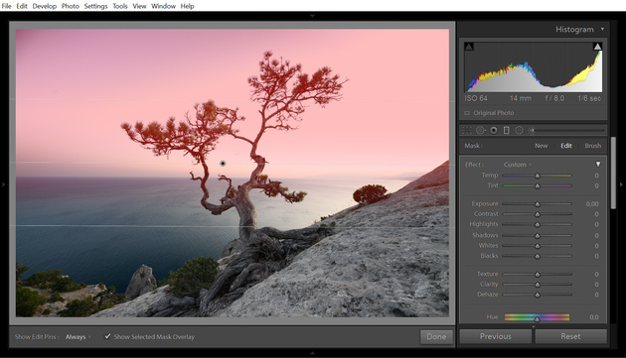Click the Shadows slider handle

pyautogui.click(x=538, y=236)
